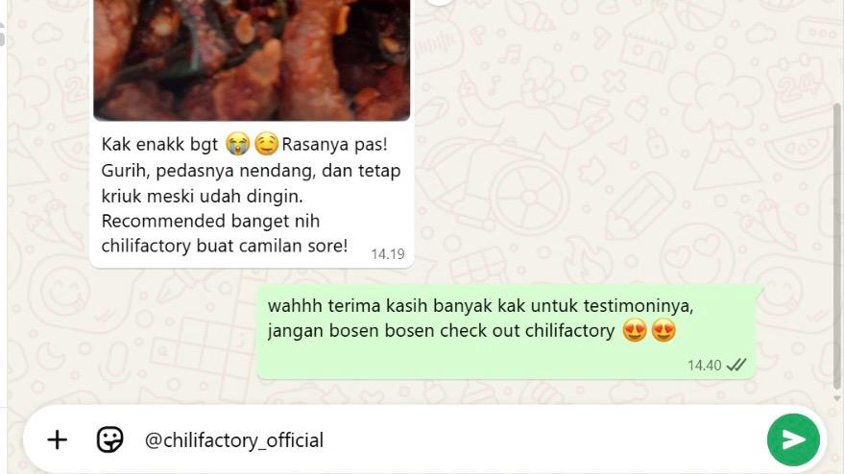Screen dimensions: 844x474
Task: Select the green 'wahhh terima kasih' reply bubble
Action: 508,331
